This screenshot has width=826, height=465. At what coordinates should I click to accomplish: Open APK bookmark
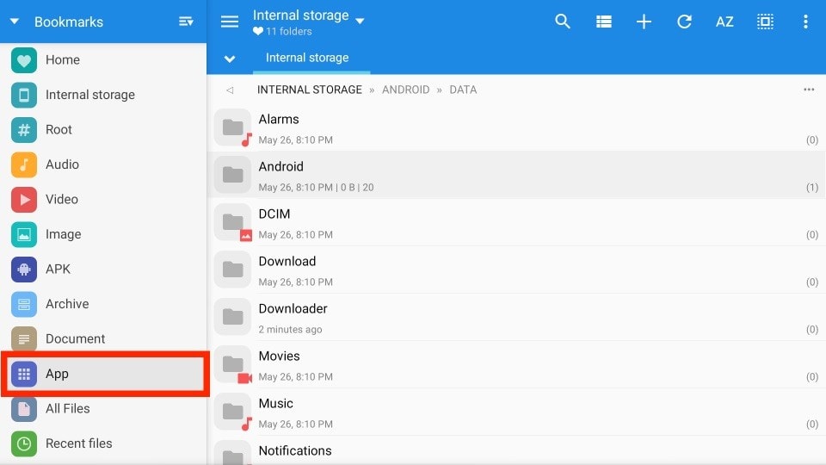click(x=103, y=270)
